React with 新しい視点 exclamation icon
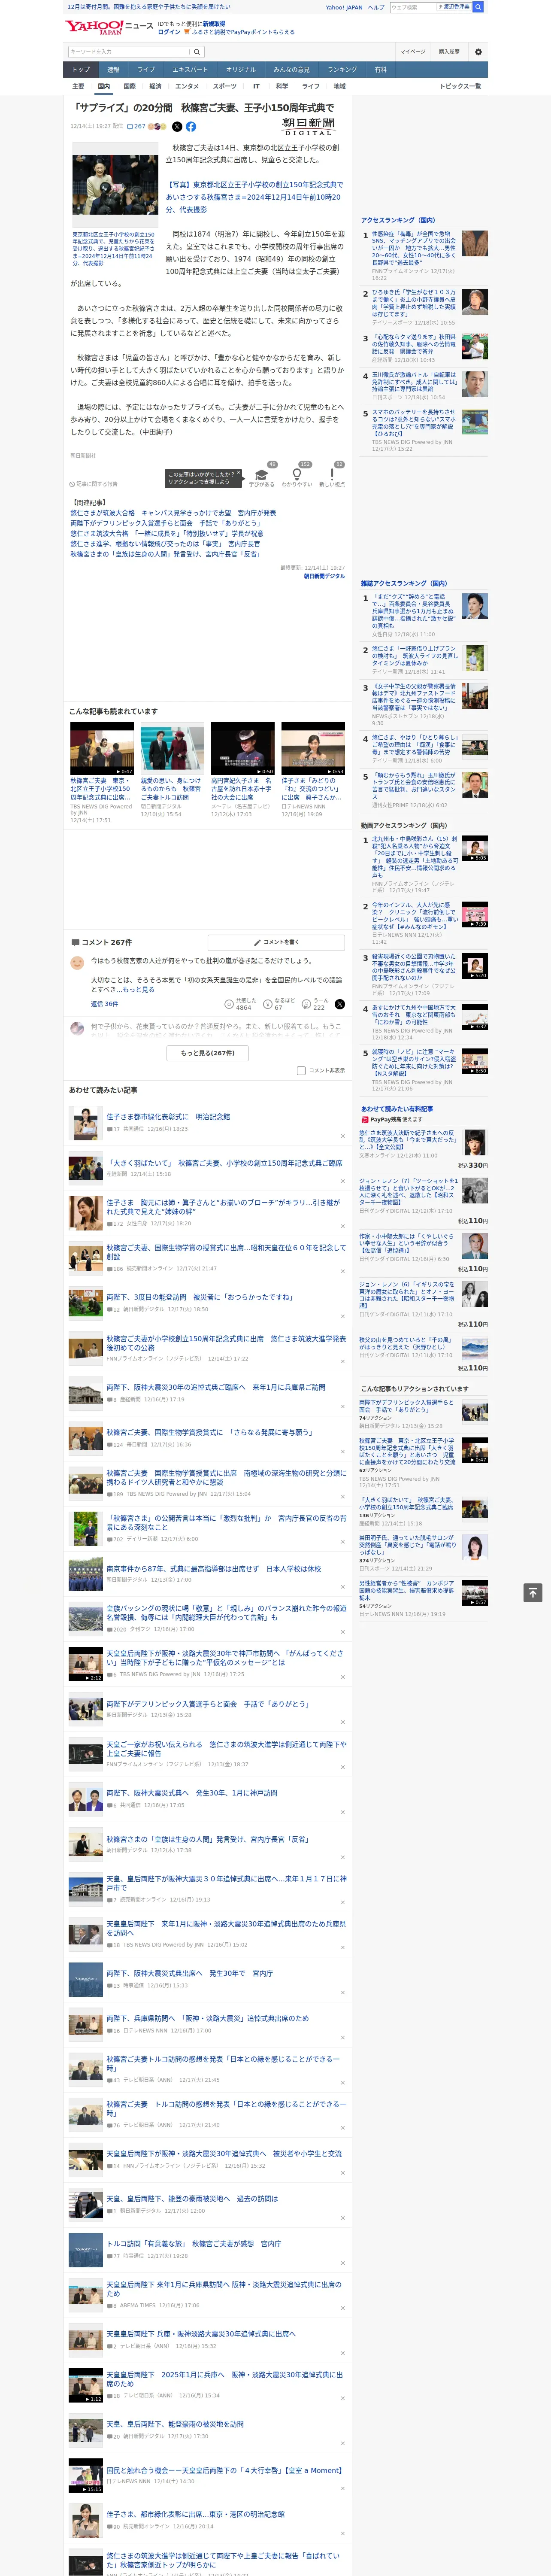Image resolution: width=551 pixels, height=2576 pixels. [332, 475]
